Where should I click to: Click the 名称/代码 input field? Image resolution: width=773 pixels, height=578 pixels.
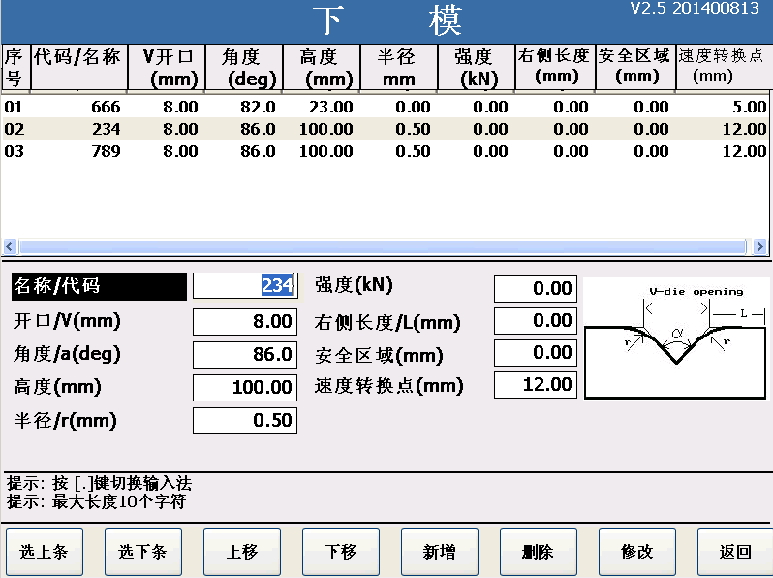245,286
